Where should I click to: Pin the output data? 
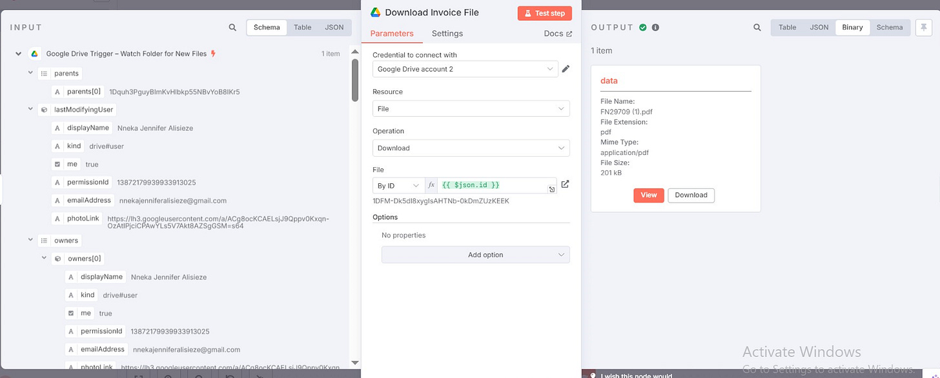pyautogui.click(x=923, y=28)
